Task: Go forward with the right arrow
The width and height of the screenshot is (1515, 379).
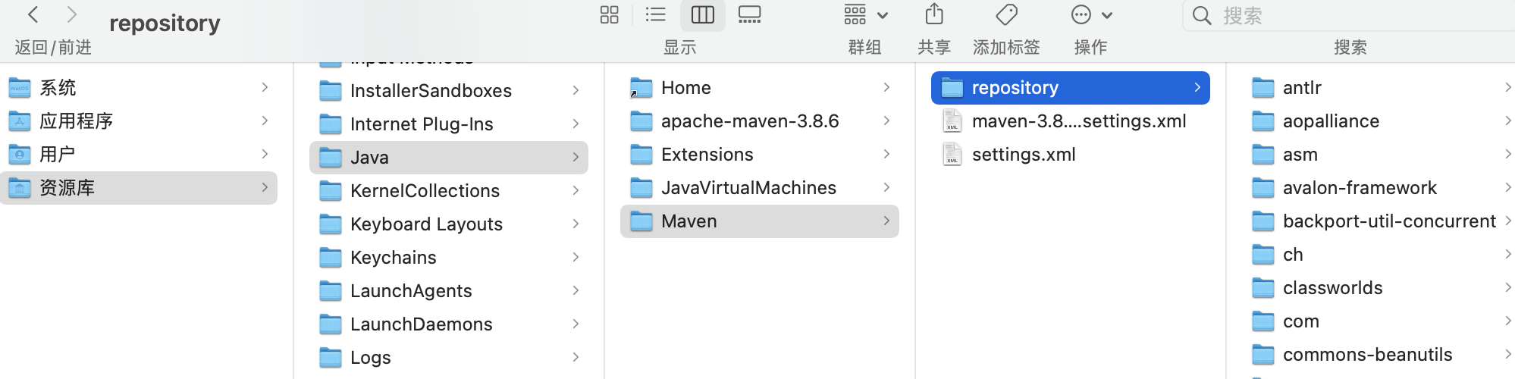Action: (x=71, y=15)
